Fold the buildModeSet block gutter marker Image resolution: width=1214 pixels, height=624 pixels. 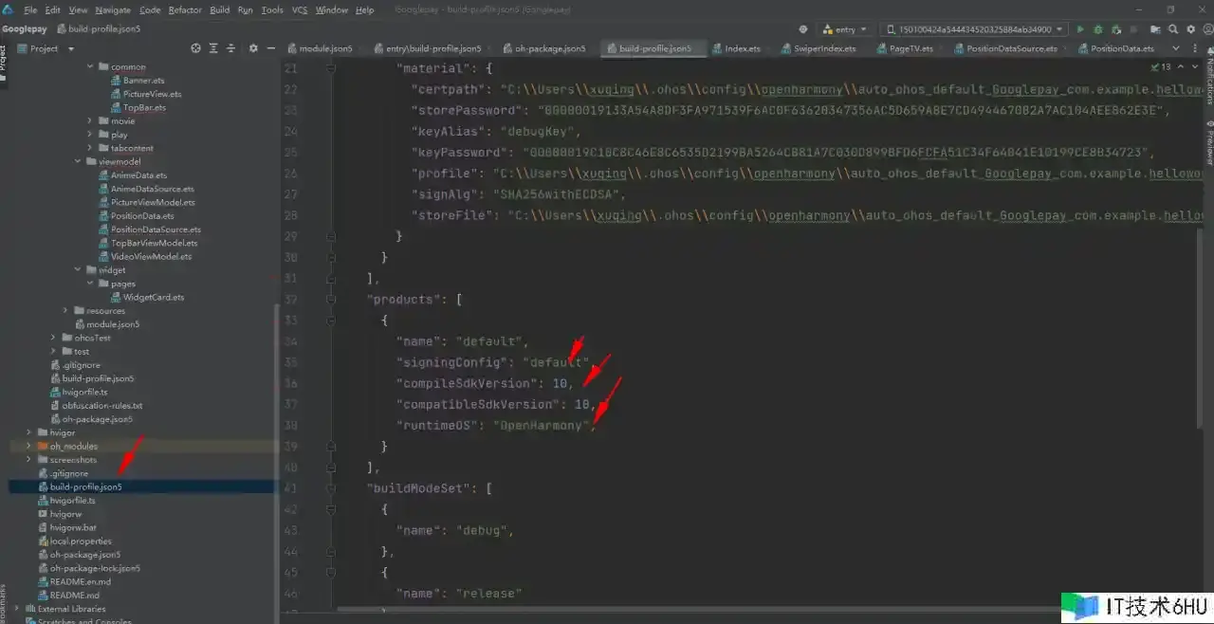[331, 488]
